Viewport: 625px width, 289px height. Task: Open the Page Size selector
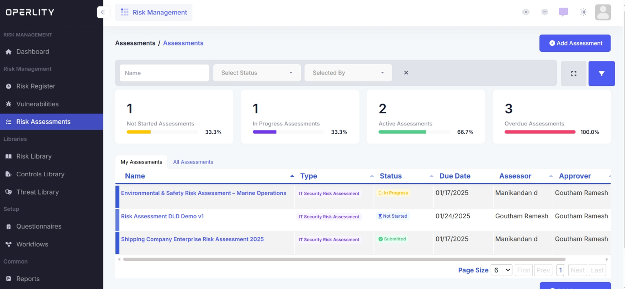tap(502, 270)
